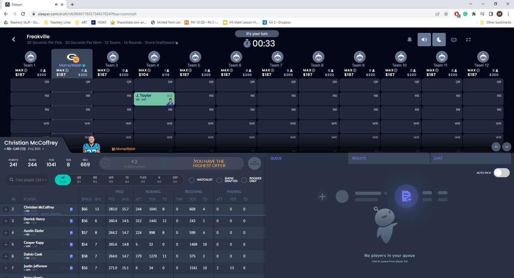Sort players by projected PTS column
Screen dimensions: 514x278
(x=112, y=199)
